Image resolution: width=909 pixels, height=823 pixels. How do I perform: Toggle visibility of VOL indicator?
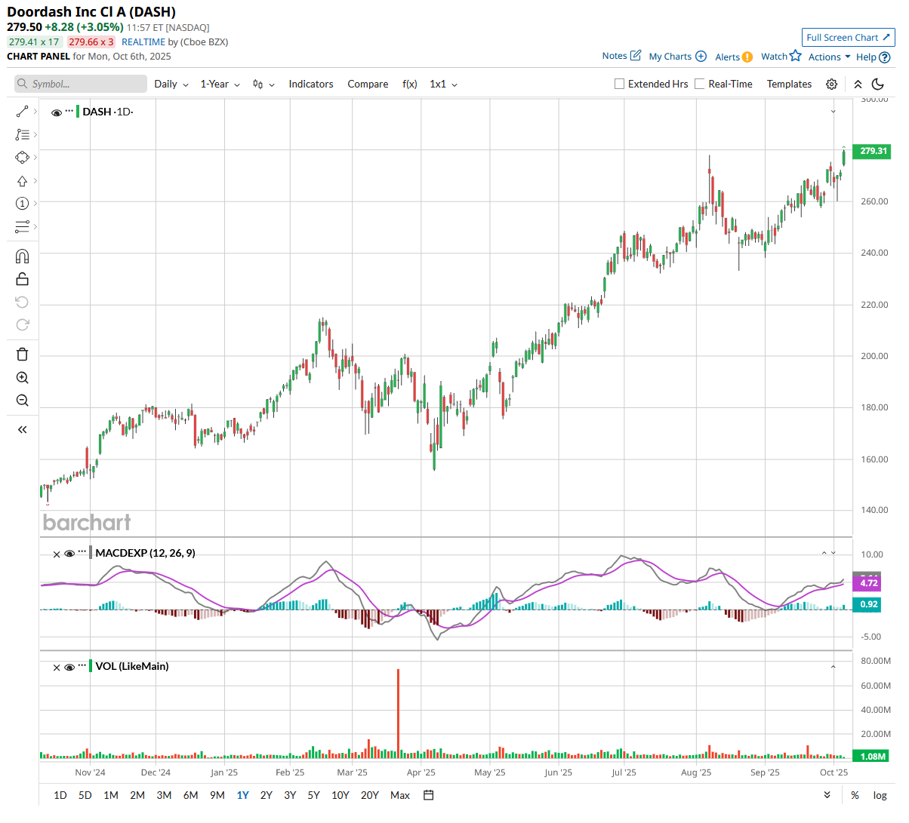coord(69,667)
